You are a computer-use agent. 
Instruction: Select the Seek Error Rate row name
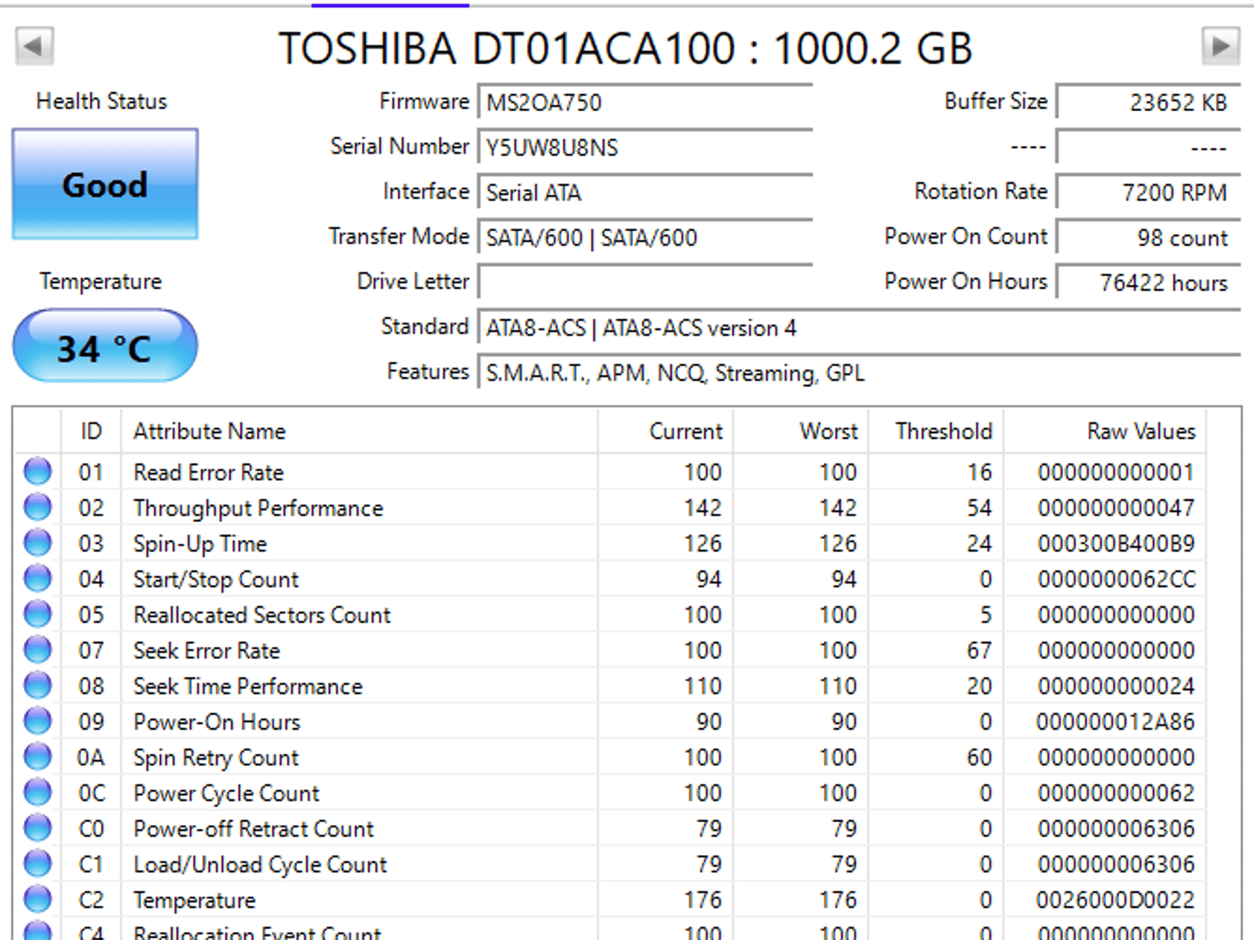coord(207,651)
